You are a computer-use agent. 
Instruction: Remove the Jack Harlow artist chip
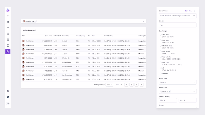(x=35, y=21)
